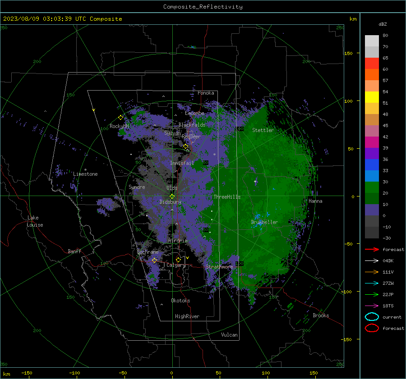Click the km unit label at bottom left
The height and width of the screenshot is (379, 406).
[x=7, y=374]
